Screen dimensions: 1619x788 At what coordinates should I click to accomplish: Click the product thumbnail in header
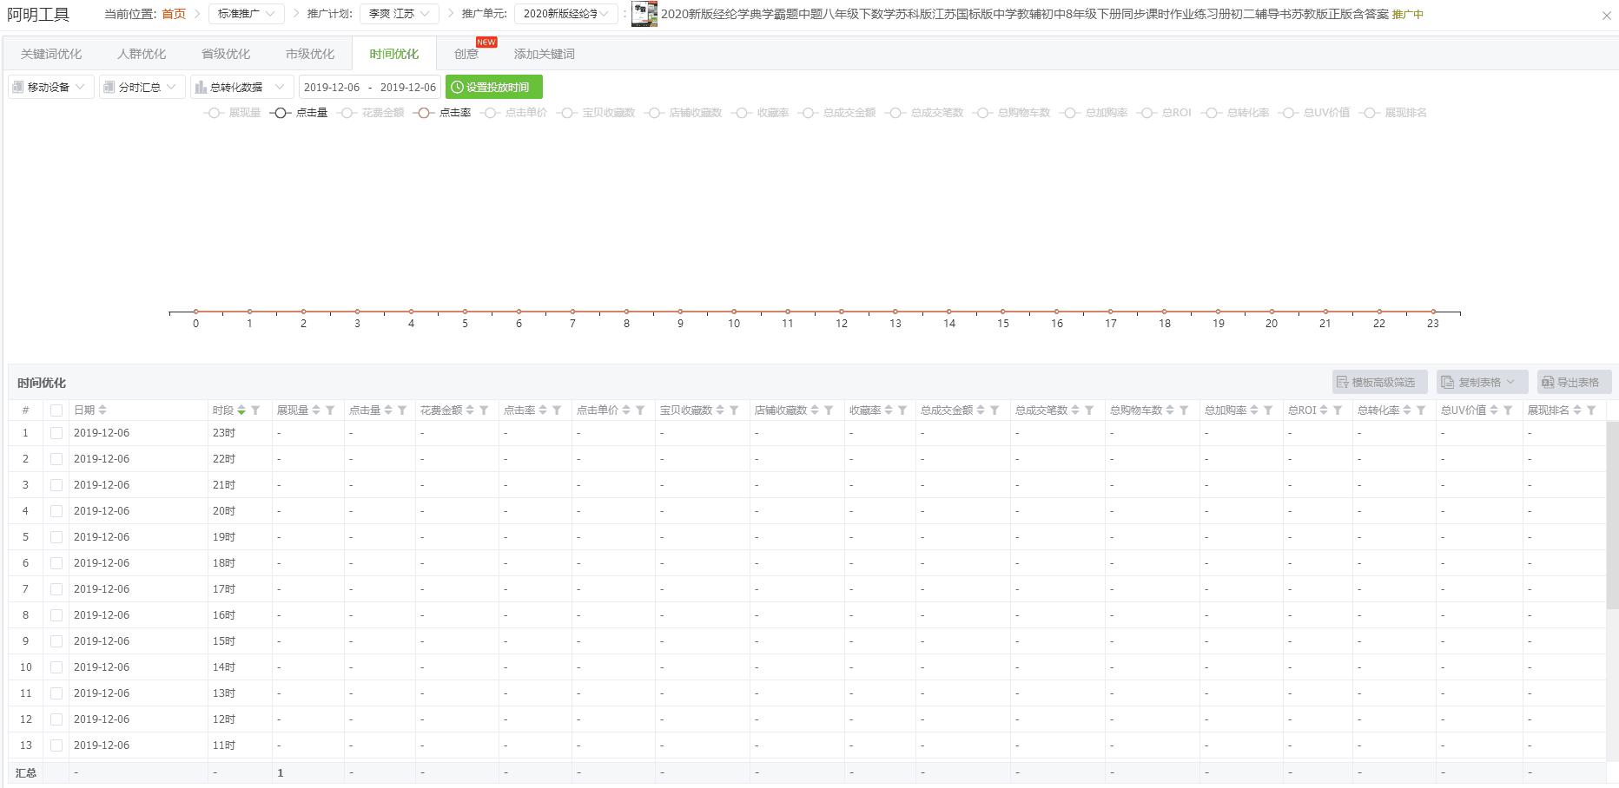644,14
